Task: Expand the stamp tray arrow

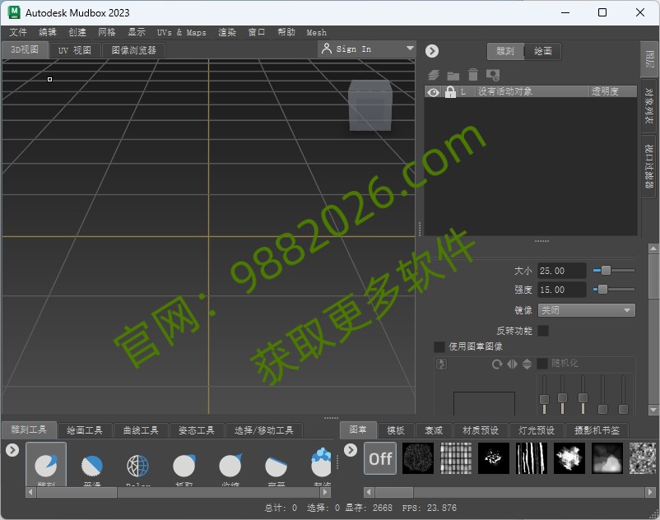Action: 351,450
